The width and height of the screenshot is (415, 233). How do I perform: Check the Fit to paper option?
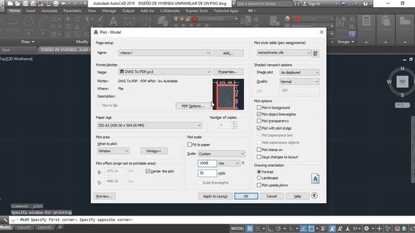click(189, 144)
